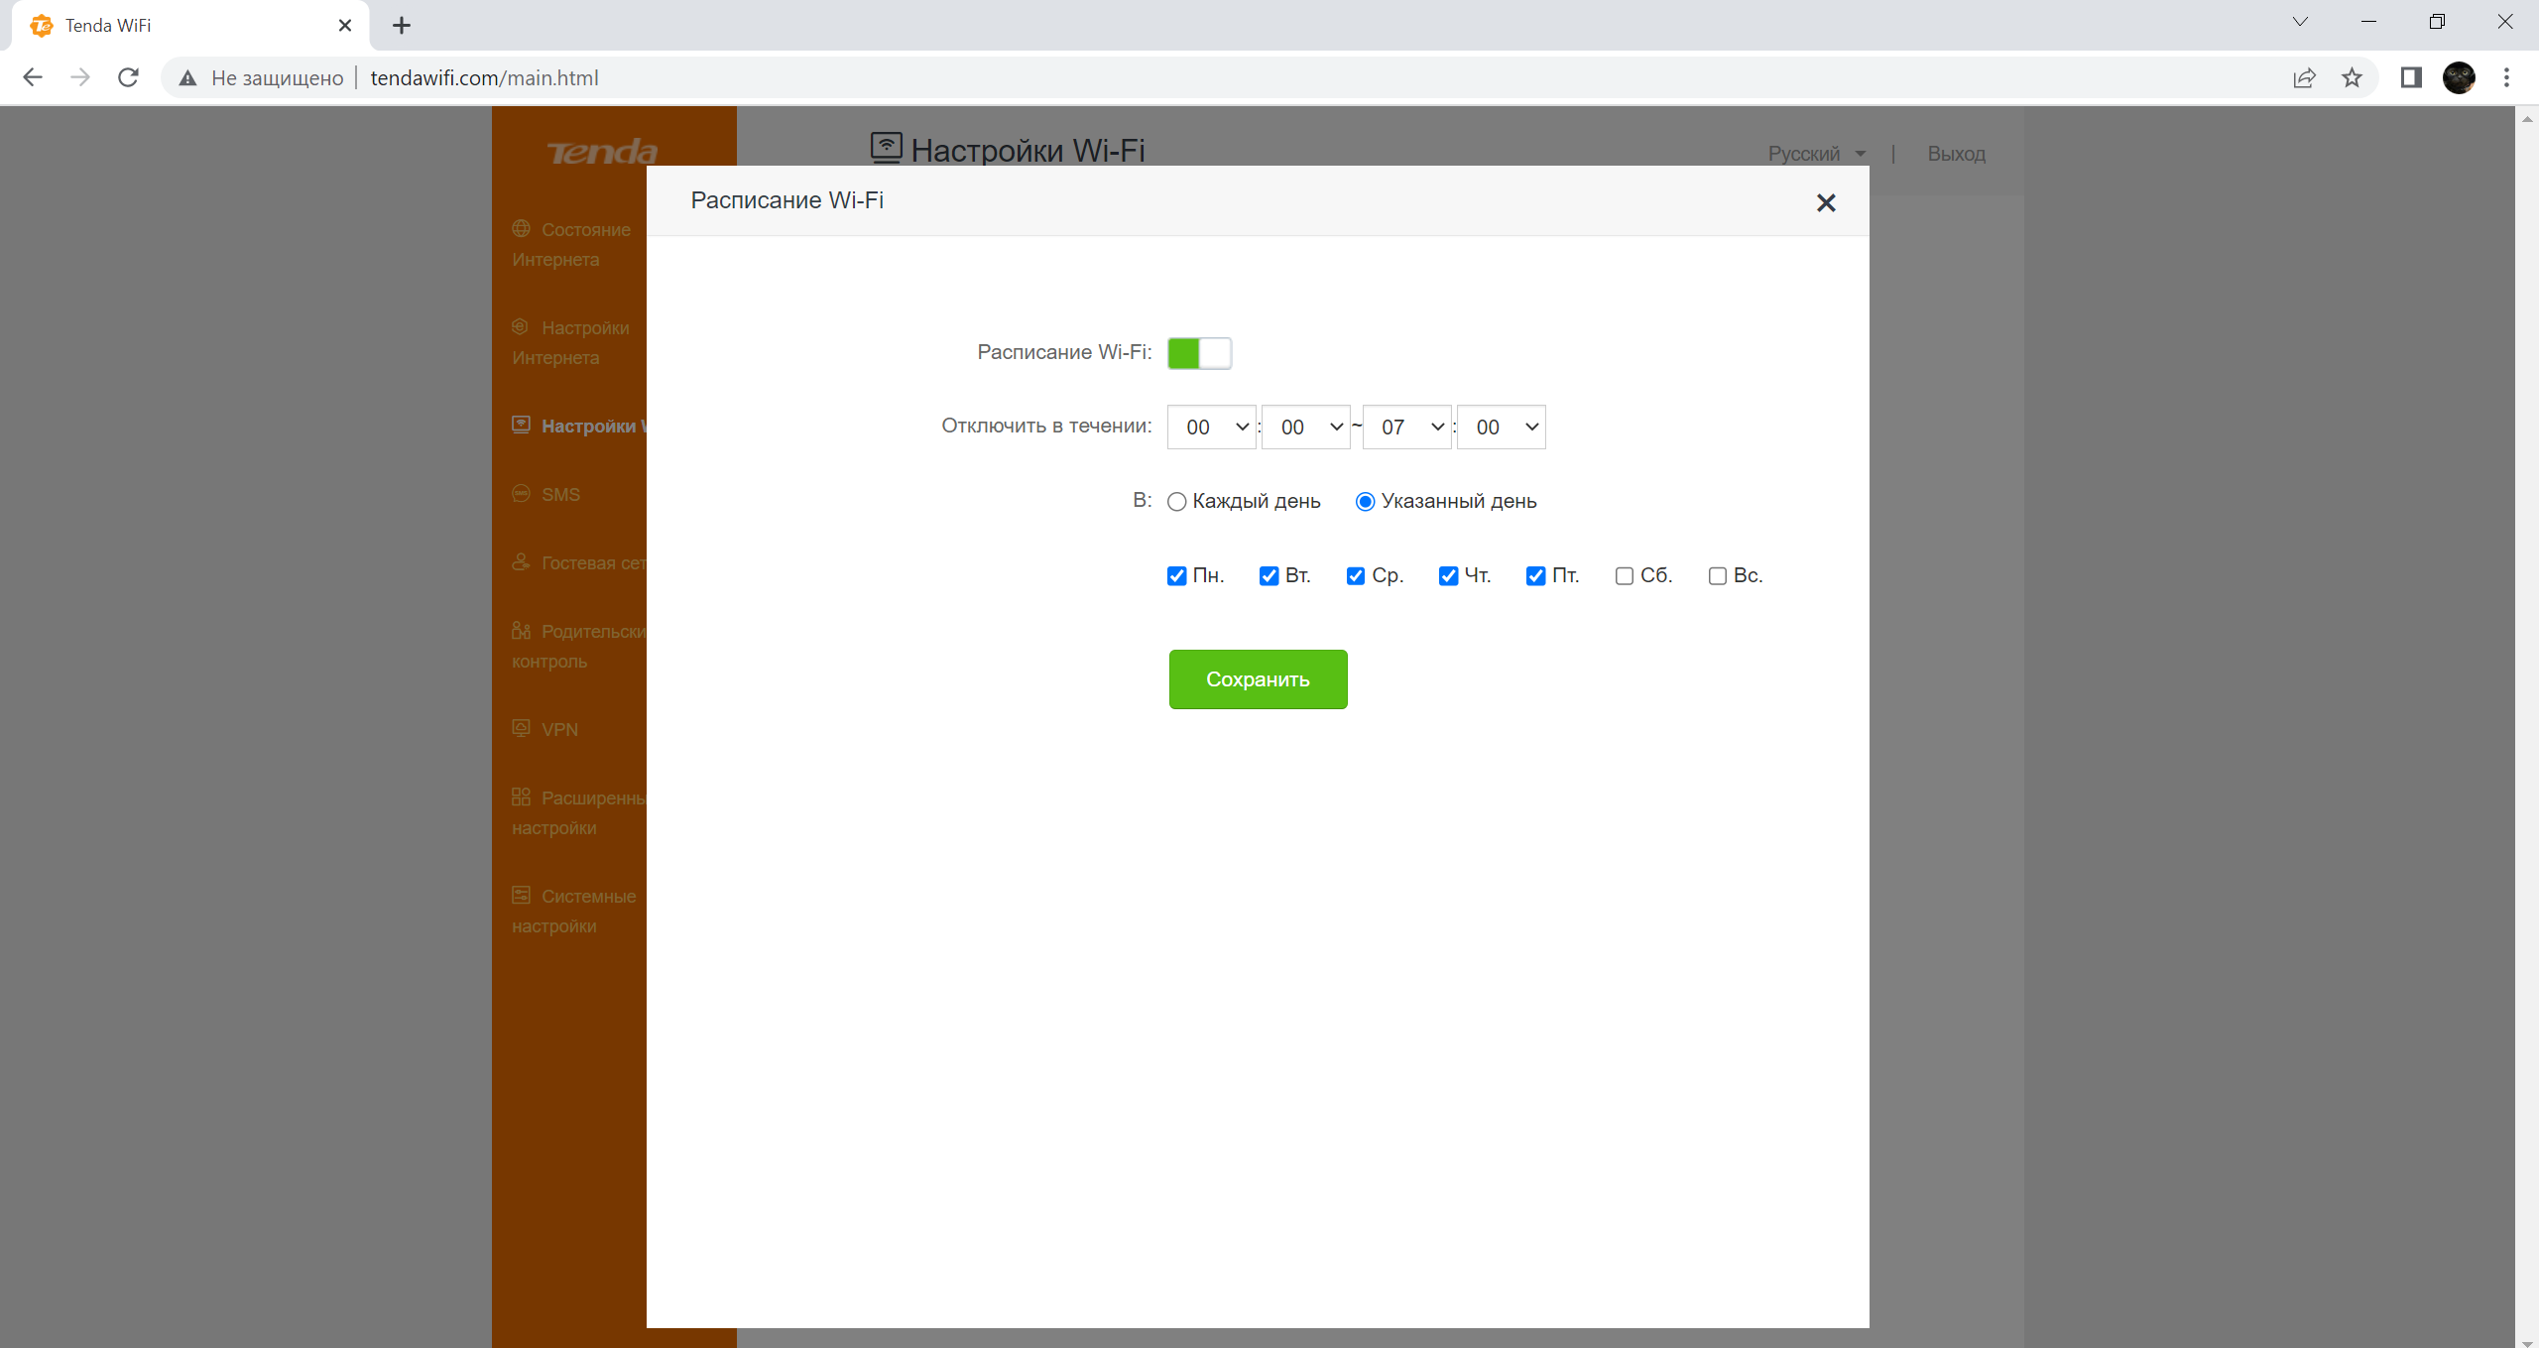
Task: Click the address bar URL
Action: point(484,77)
